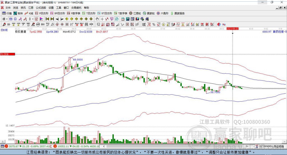Open the T四方形 tool
The height and width of the screenshot is (155, 287).
(89, 13)
